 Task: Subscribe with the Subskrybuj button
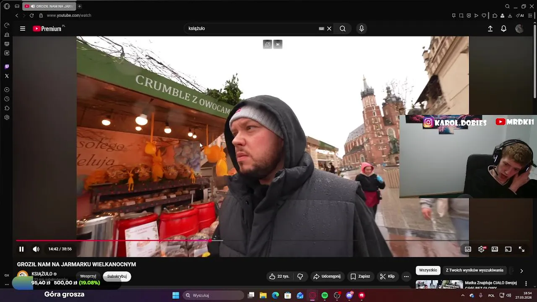point(117,276)
